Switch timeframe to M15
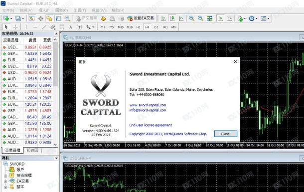The image size is (304, 192). tap(121, 27)
